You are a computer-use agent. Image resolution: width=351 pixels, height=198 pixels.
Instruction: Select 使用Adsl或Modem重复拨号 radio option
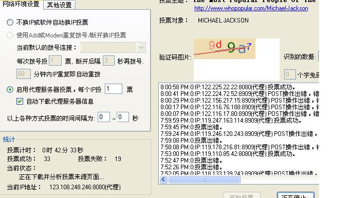[10, 35]
